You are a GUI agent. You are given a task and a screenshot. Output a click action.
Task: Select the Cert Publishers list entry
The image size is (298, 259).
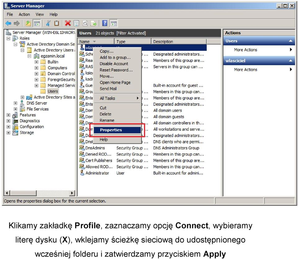(99, 161)
